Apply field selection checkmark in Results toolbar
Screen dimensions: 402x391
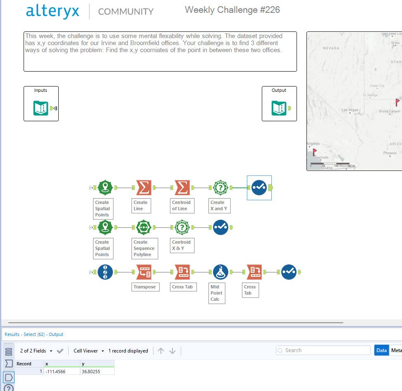click(x=60, y=351)
